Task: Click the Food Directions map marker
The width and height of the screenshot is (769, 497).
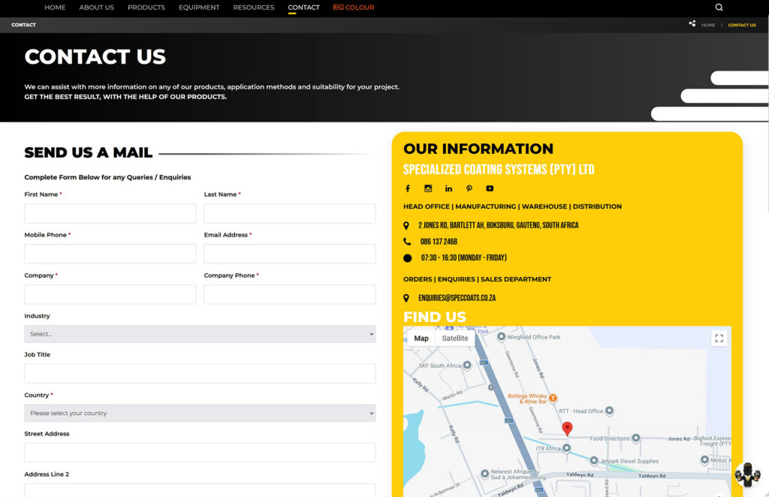Action: pyautogui.click(x=635, y=438)
